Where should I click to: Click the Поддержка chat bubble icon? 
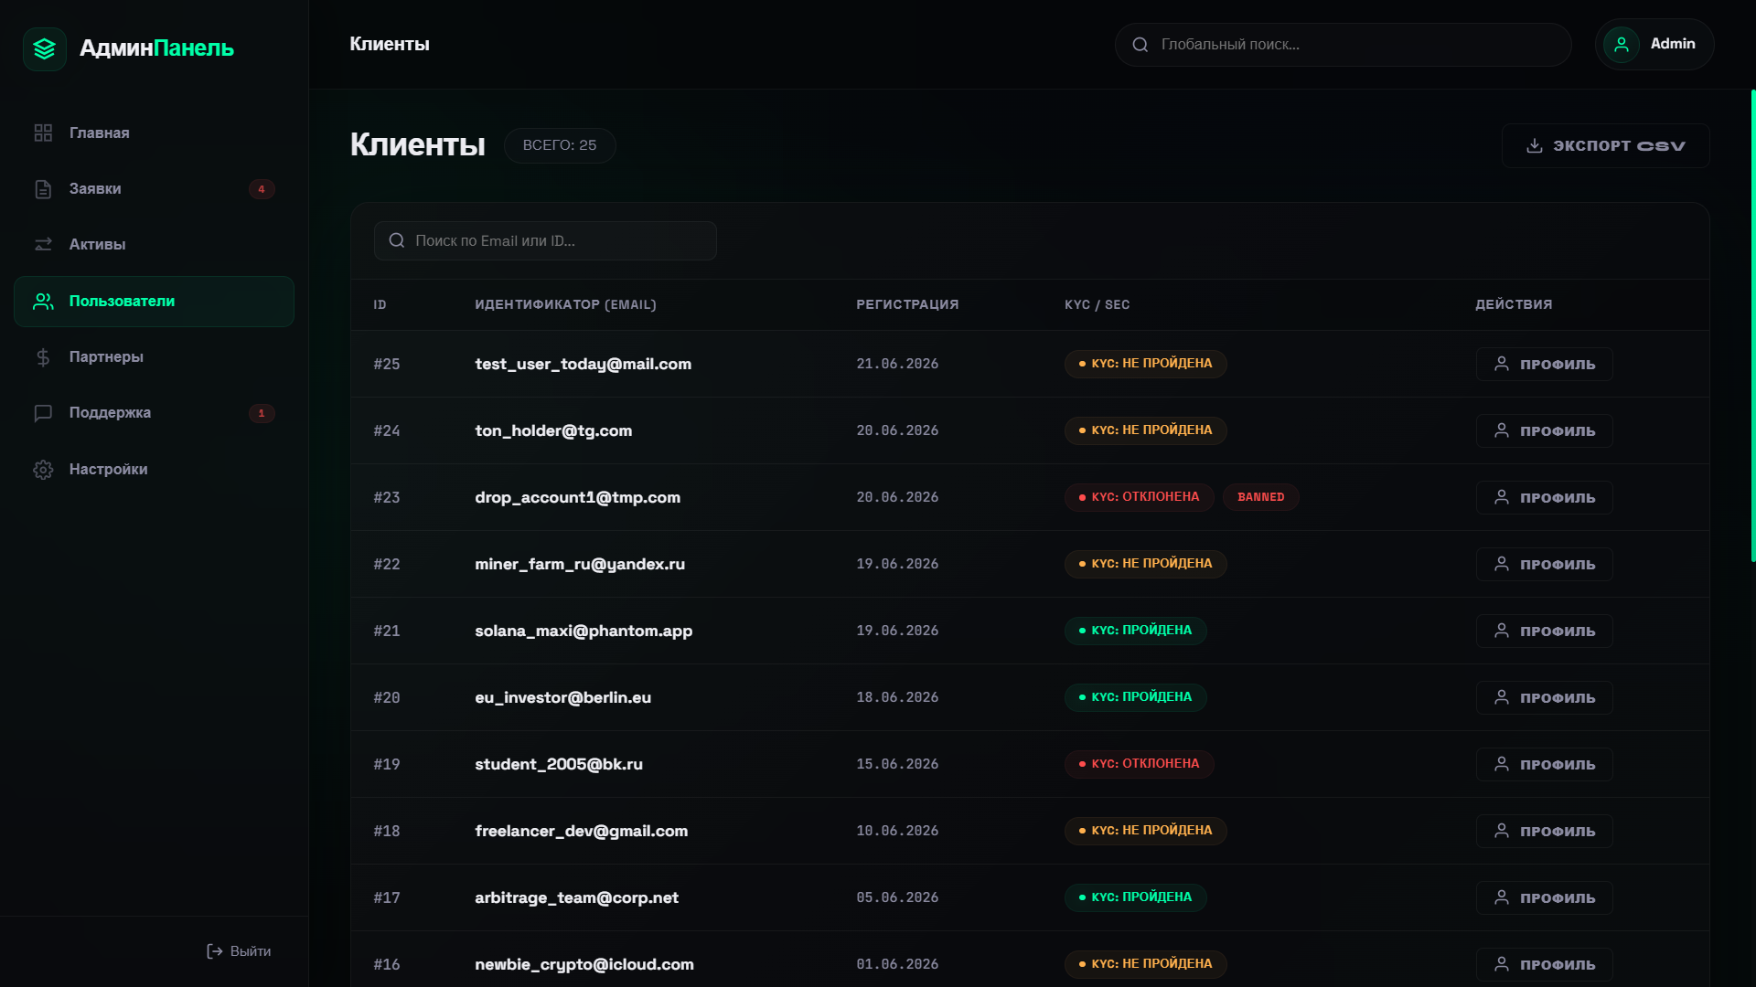pos(43,413)
